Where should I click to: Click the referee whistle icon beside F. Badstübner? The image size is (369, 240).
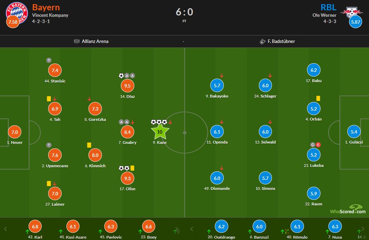[x=262, y=42]
